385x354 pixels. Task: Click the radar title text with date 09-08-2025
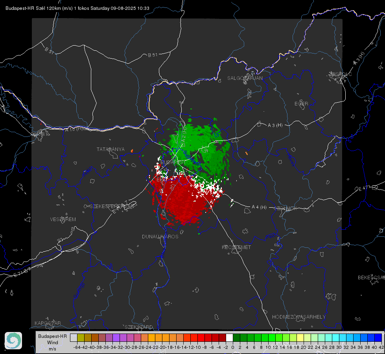click(x=77, y=8)
